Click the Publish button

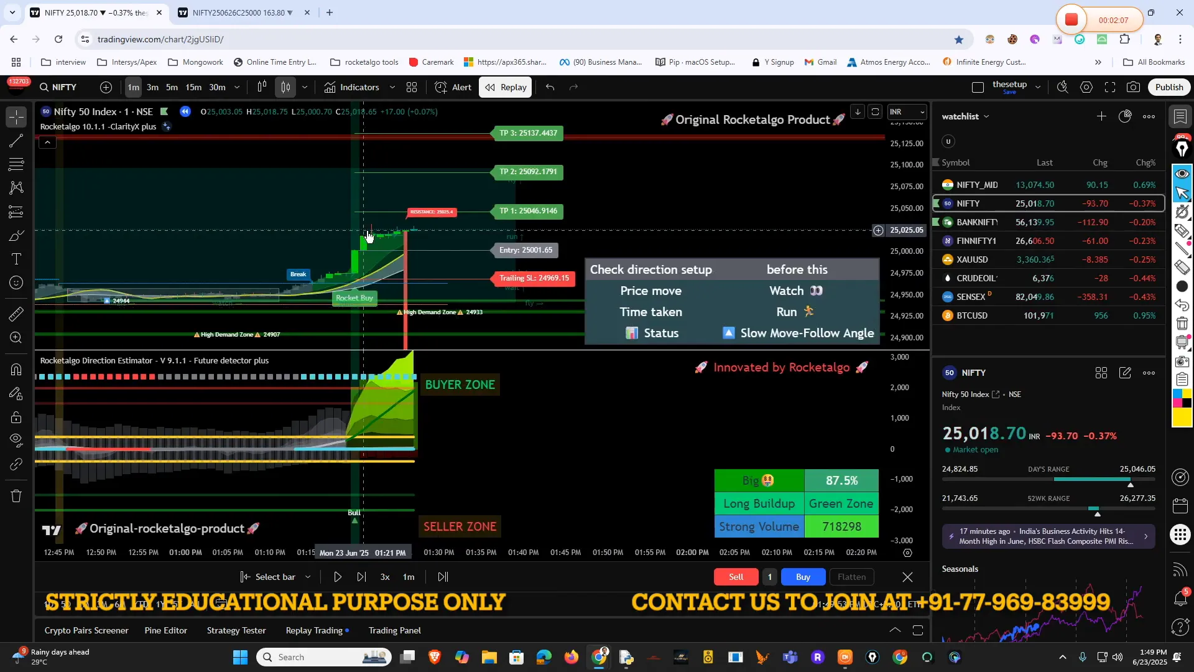(1169, 87)
